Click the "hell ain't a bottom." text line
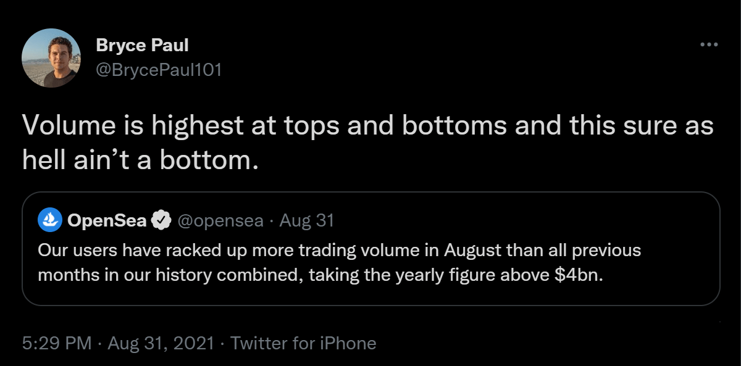Viewport: 741px width, 366px height. [139, 160]
